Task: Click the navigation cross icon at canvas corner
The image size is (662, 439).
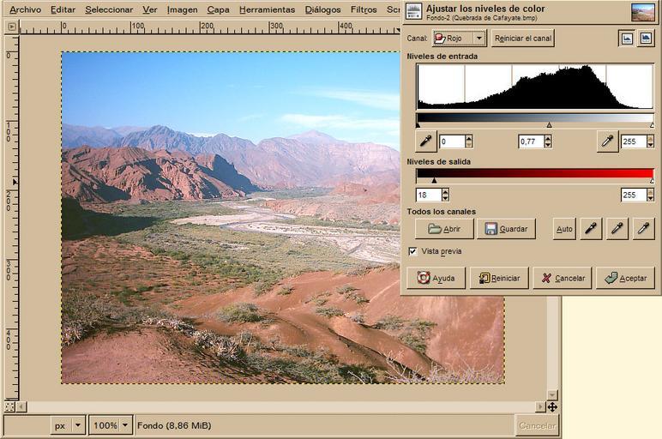Action: [552, 406]
